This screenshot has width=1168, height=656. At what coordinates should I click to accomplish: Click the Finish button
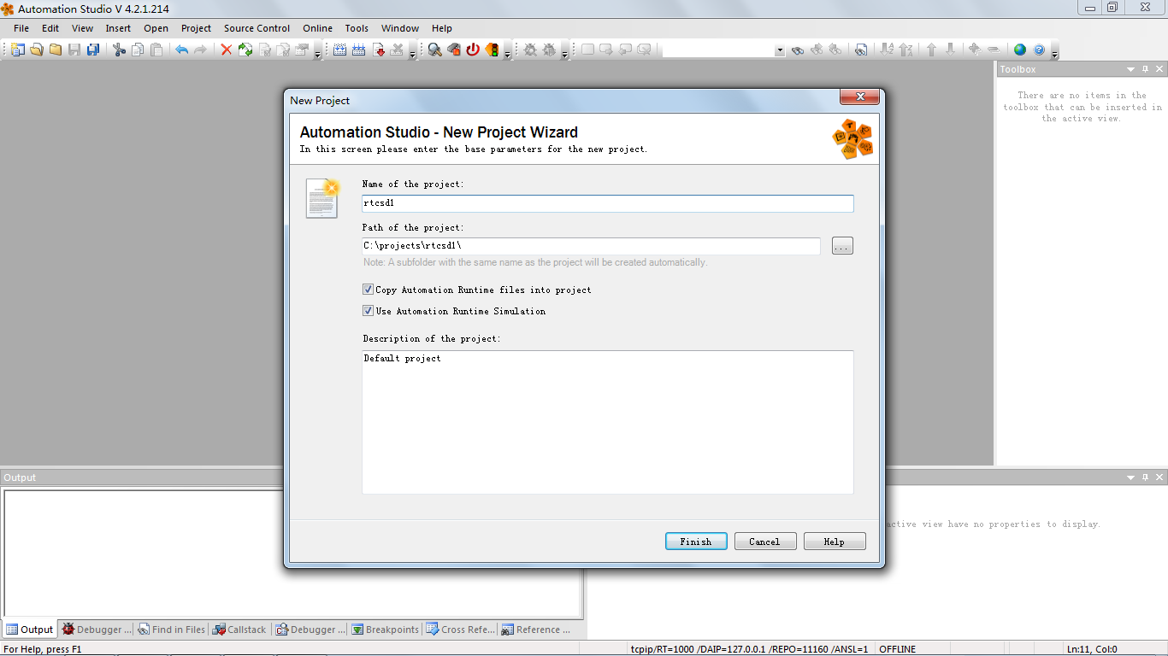pos(696,542)
